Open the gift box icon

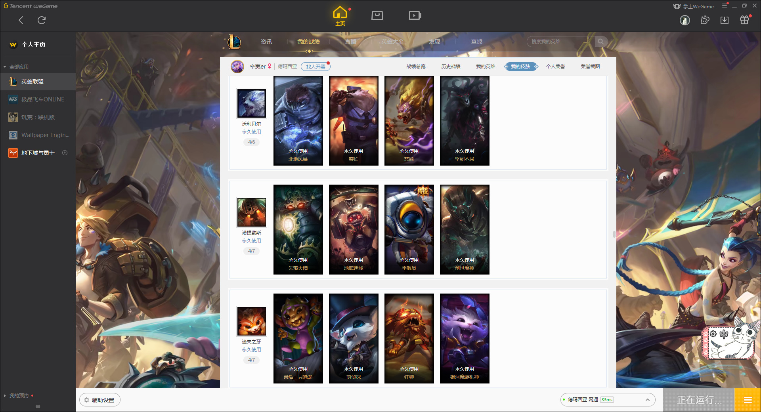pos(744,20)
